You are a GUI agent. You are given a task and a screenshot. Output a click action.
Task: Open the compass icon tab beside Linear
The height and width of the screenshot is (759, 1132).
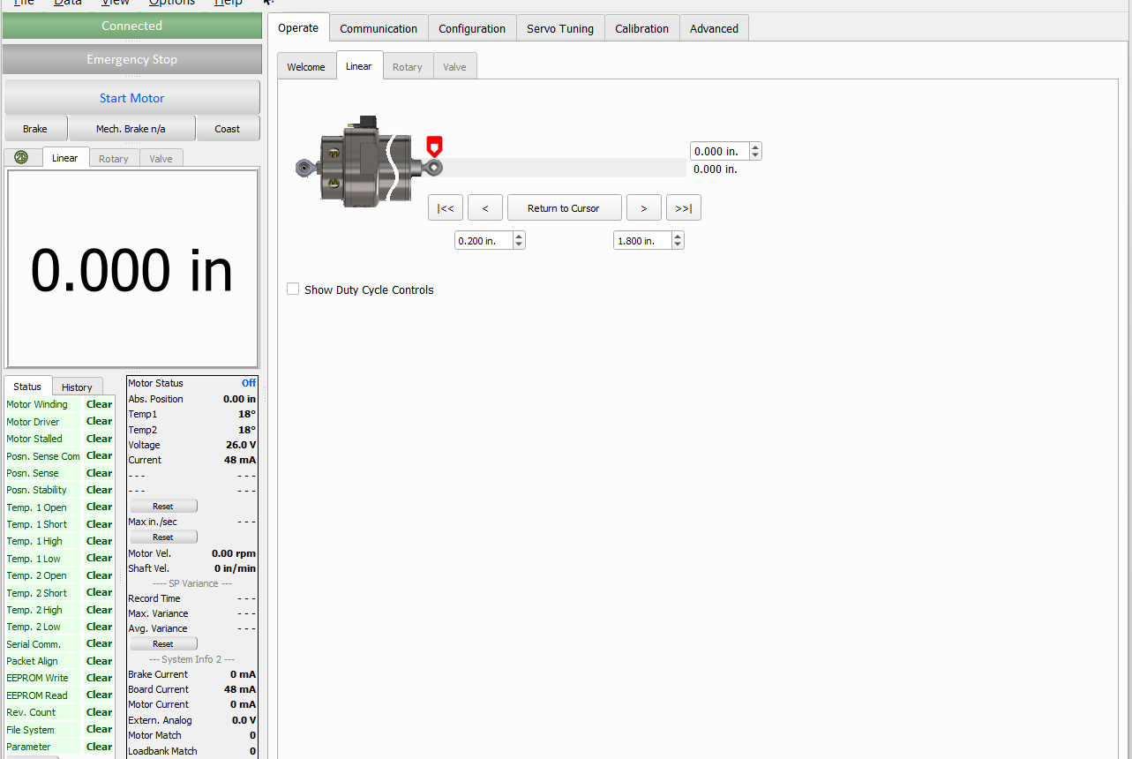tap(22, 158)
